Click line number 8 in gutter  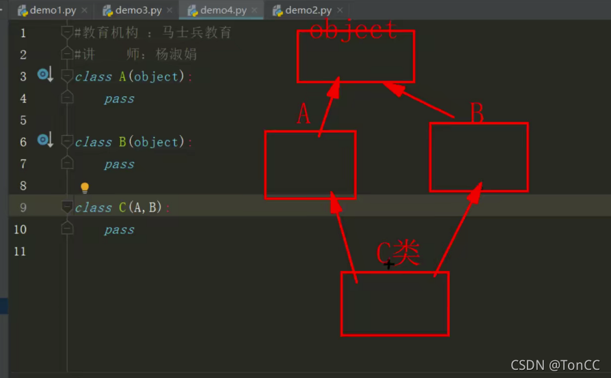[23, 186]
